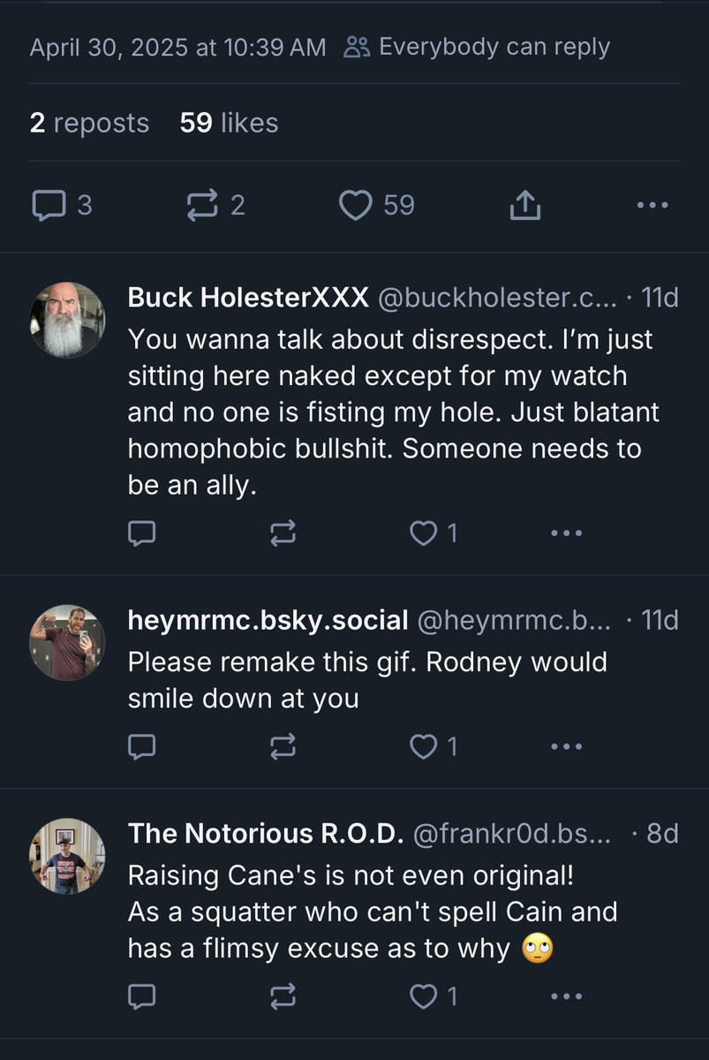Like the main post with 59 likes
Image resolution: width=709 pixels, height=1060 pixels.
(356, 206)
